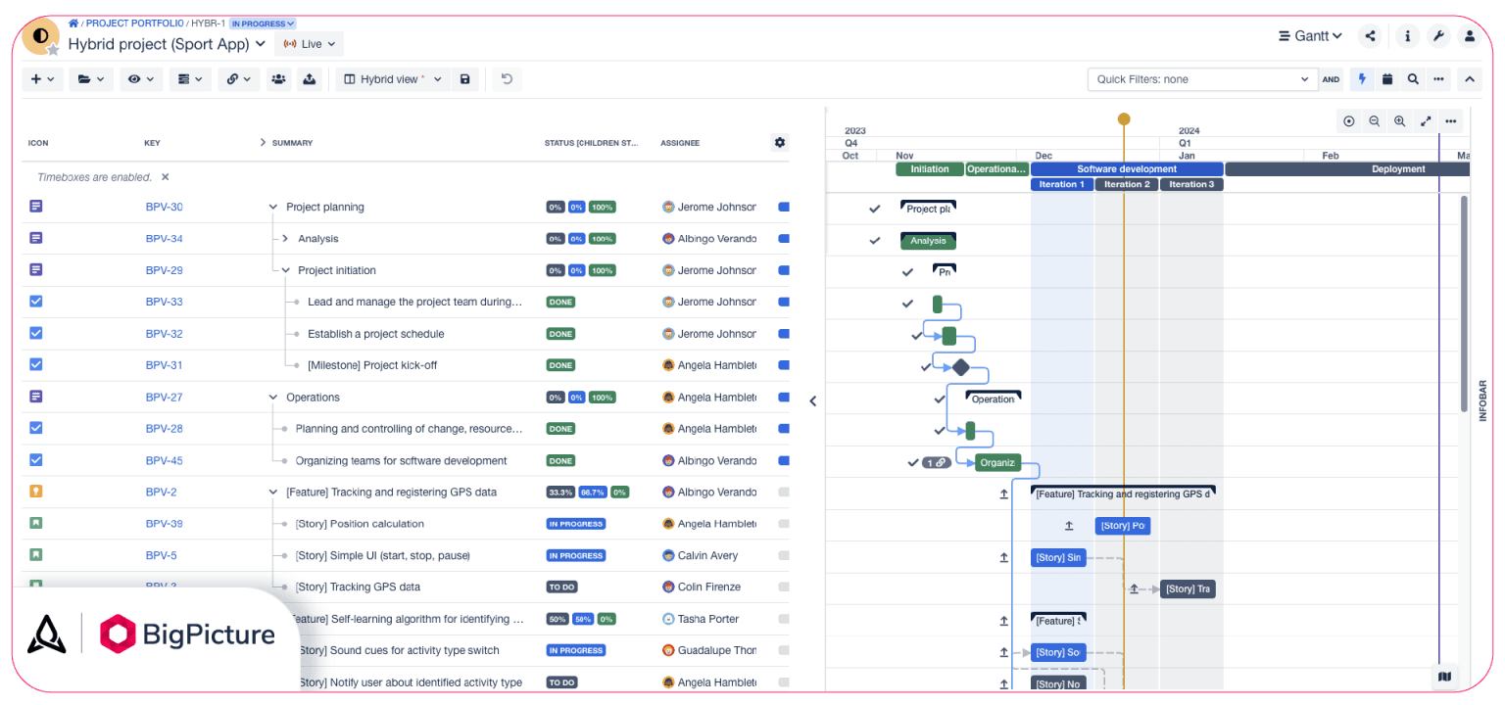1505x705 pixels.
Task: Select the Iteration 3 timebox
Action: pos(1191,184)
